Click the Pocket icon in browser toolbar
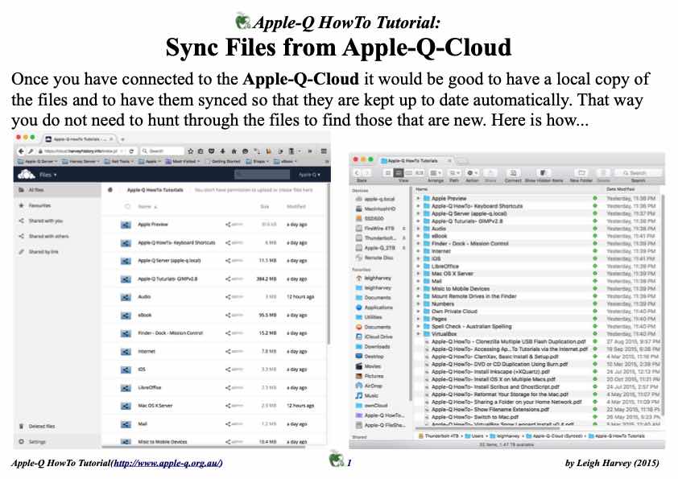This screenshot has width=678, height=479. point(212,151)
